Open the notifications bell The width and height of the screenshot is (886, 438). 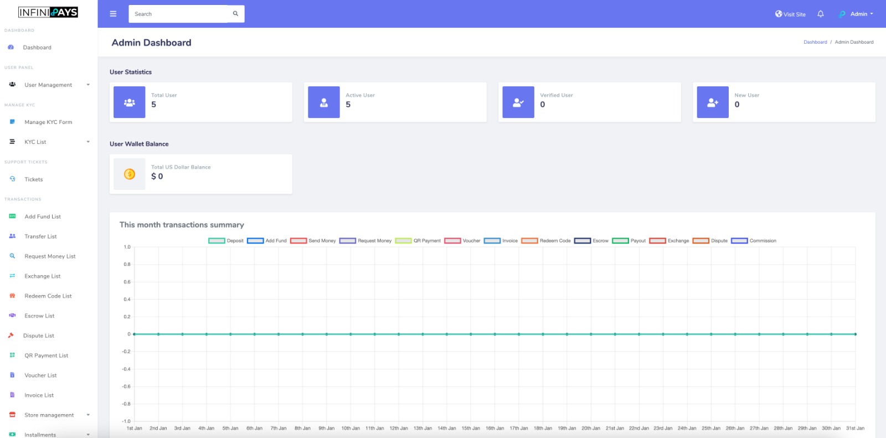[x=821, y=14]
